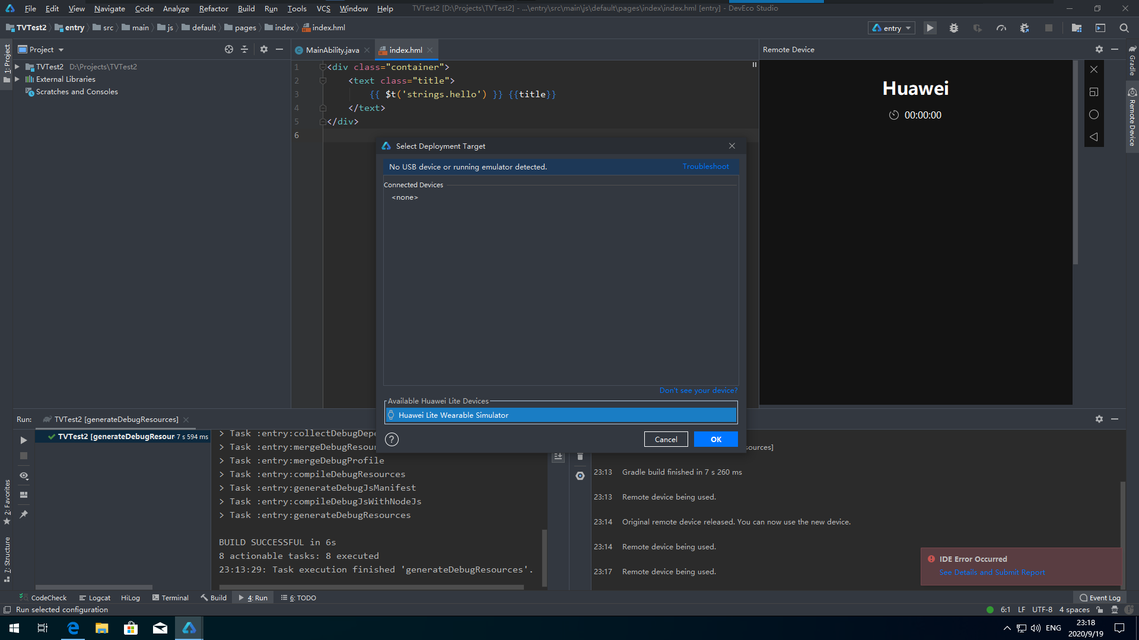Expand the TVTest2 project tree node
The width and height of the screenshot is (1139, 640).
pos(17,67)
